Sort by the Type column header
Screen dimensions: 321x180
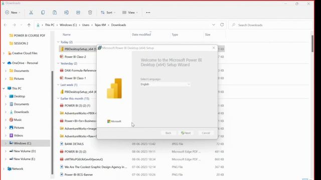point(175,34)
